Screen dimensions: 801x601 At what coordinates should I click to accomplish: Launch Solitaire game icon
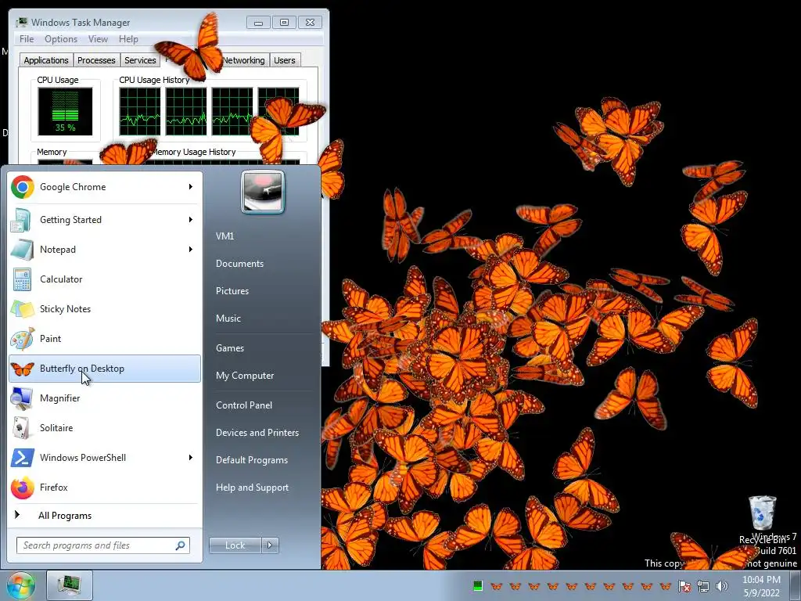click(22, 428)
